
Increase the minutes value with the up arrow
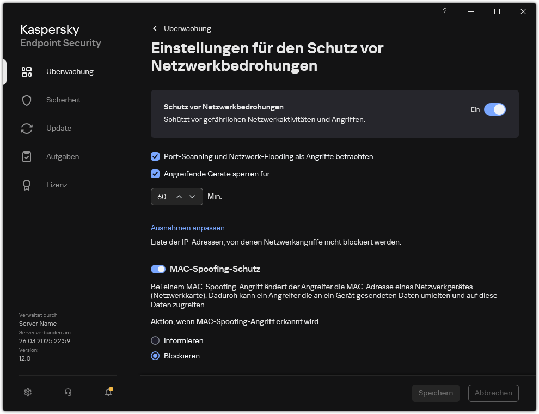click(179, 196)
